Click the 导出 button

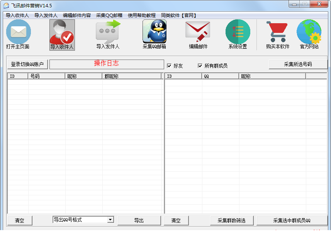point(139,220)
